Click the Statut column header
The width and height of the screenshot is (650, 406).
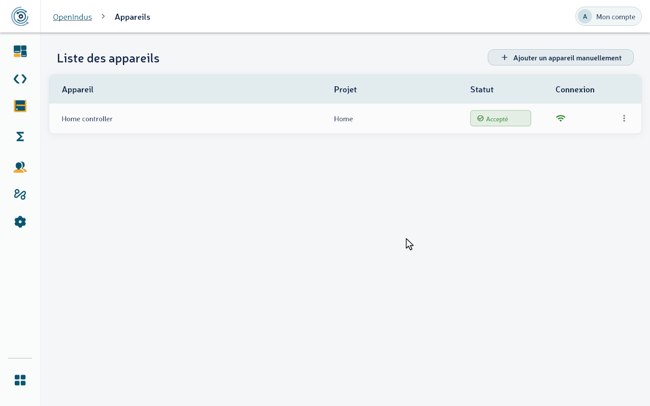click(x=482, y=89)
